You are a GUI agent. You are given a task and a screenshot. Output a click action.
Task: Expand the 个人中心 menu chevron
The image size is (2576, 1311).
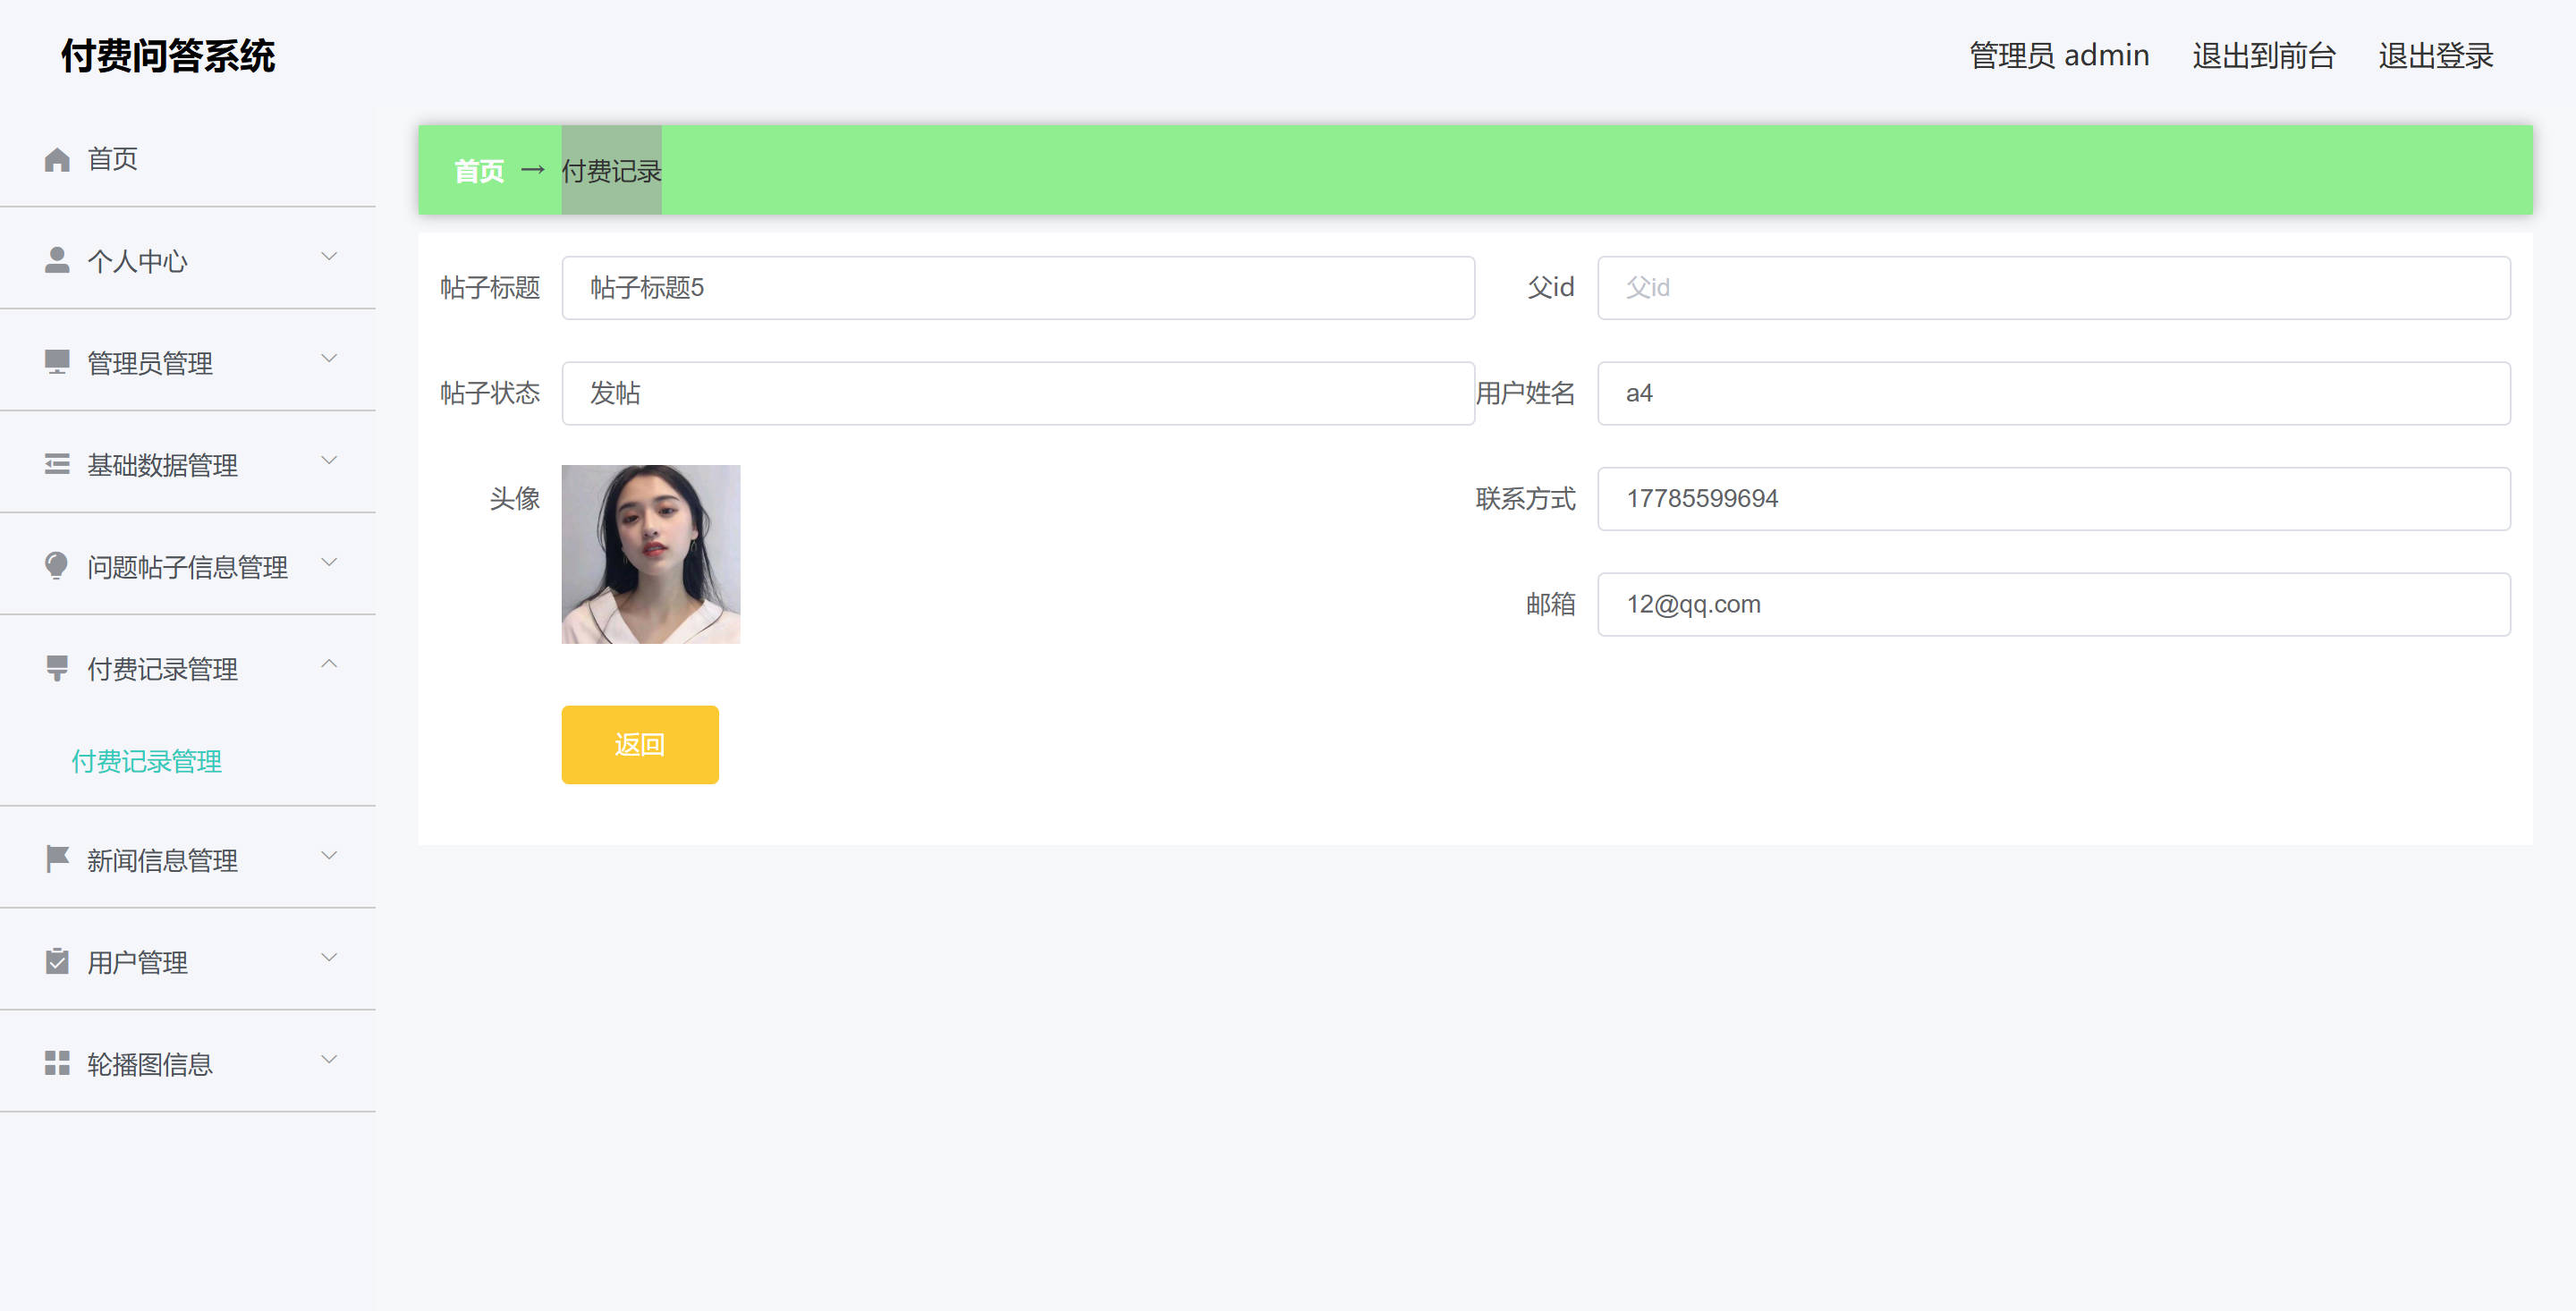(329, 257)
